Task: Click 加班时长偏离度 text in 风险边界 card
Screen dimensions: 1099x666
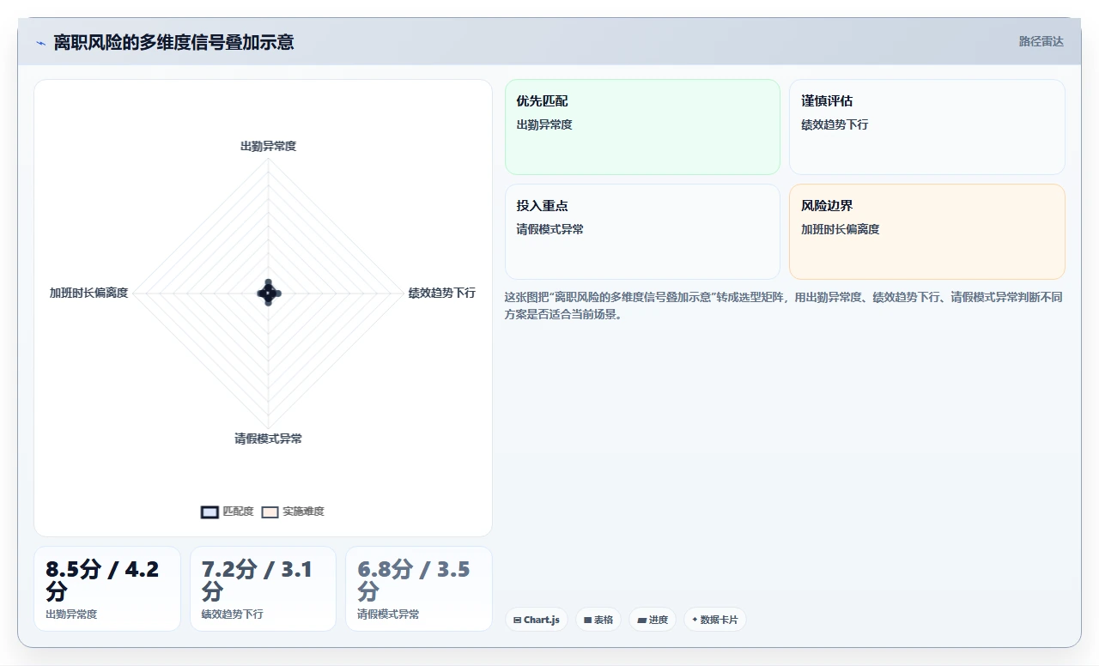Action: pyautogui.click(x=841, y=229)
